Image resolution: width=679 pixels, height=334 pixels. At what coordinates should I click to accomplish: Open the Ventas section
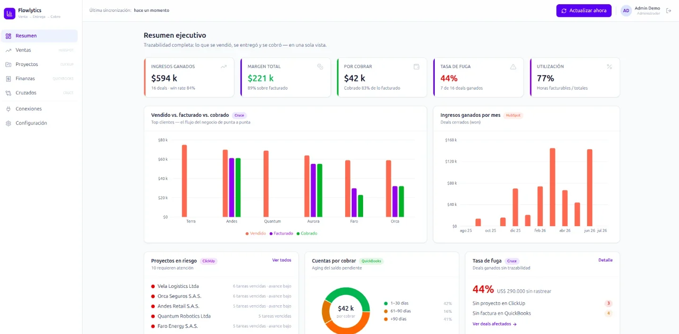40,50
